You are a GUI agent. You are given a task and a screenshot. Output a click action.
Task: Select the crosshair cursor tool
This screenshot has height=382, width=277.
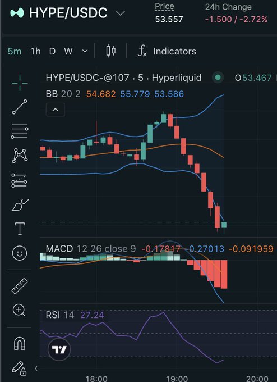point(20,83)
